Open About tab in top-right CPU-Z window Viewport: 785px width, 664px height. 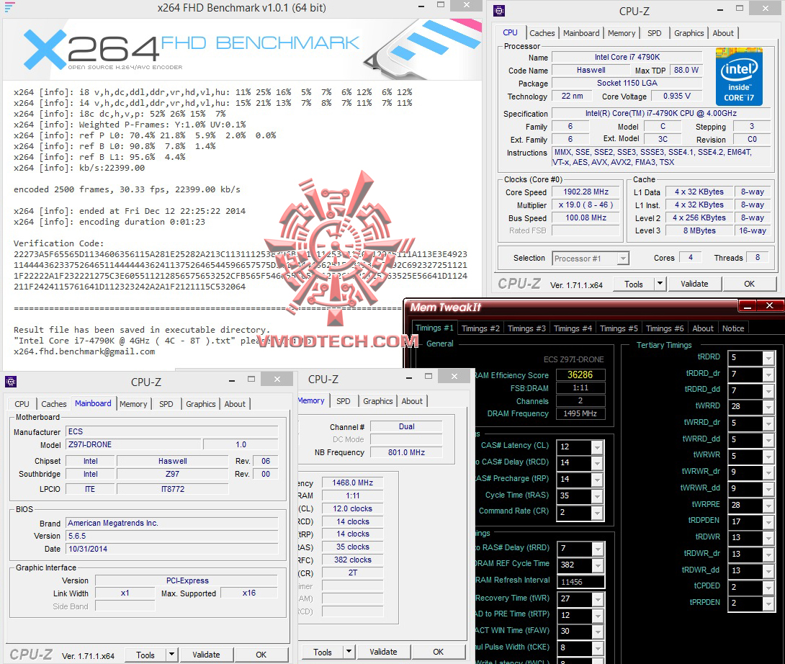coord(723,33)
